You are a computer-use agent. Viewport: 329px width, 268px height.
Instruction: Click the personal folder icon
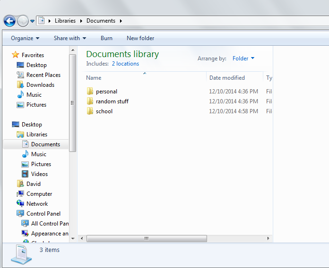click(x=90, y=91)
